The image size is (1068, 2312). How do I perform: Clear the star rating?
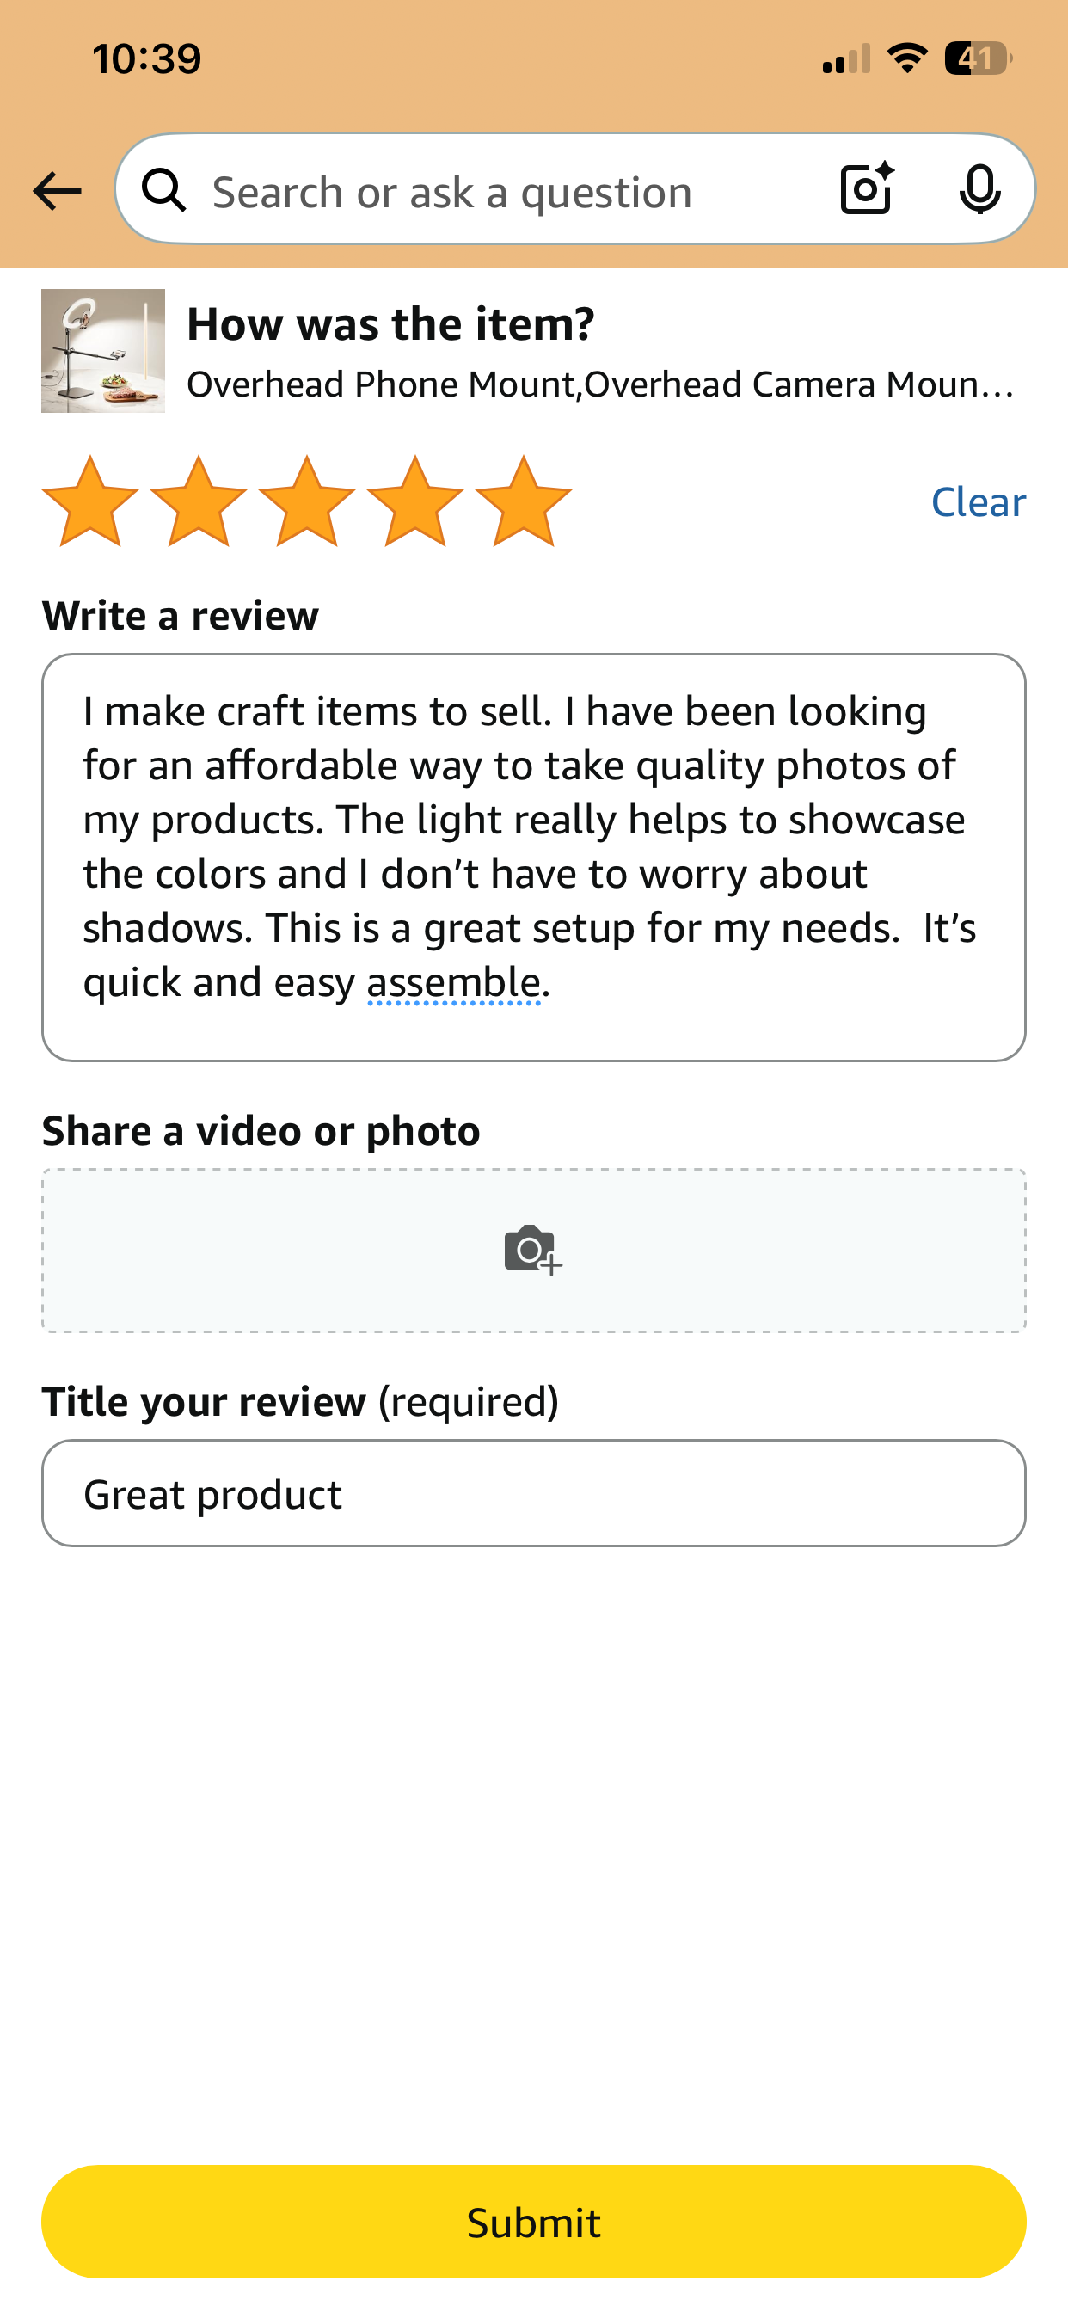tap(978, 502)
